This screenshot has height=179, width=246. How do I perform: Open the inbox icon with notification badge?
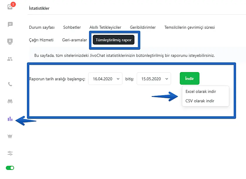10,7
